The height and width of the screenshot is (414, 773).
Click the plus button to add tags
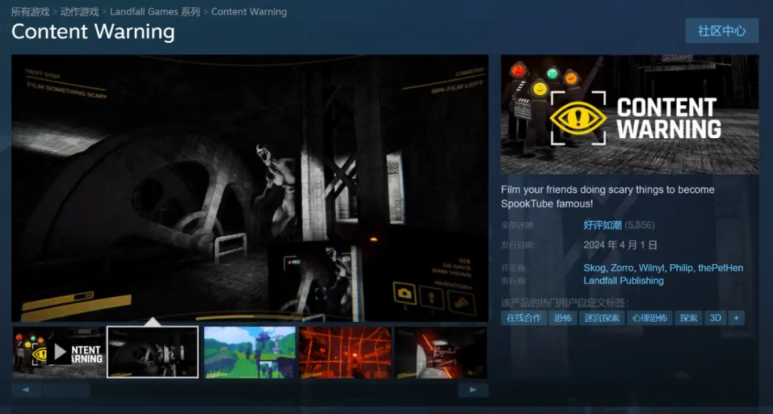point(736,318)
